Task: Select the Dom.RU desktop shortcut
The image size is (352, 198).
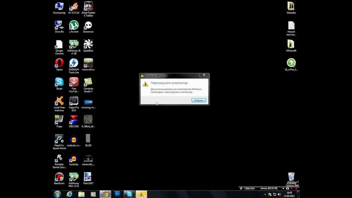Action: (x=59, y=27)
